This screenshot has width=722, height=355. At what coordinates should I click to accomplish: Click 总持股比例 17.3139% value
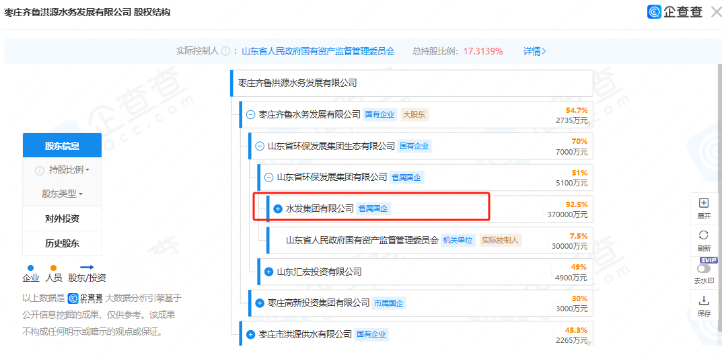[483, 51]
